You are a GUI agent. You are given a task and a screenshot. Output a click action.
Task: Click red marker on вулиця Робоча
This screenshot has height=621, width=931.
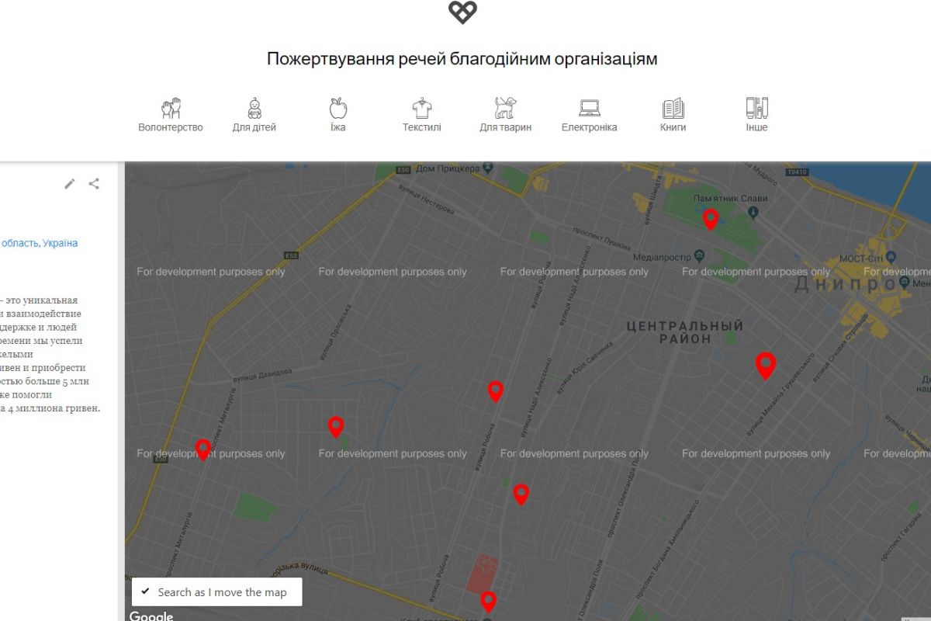click(x=495, y=391)
